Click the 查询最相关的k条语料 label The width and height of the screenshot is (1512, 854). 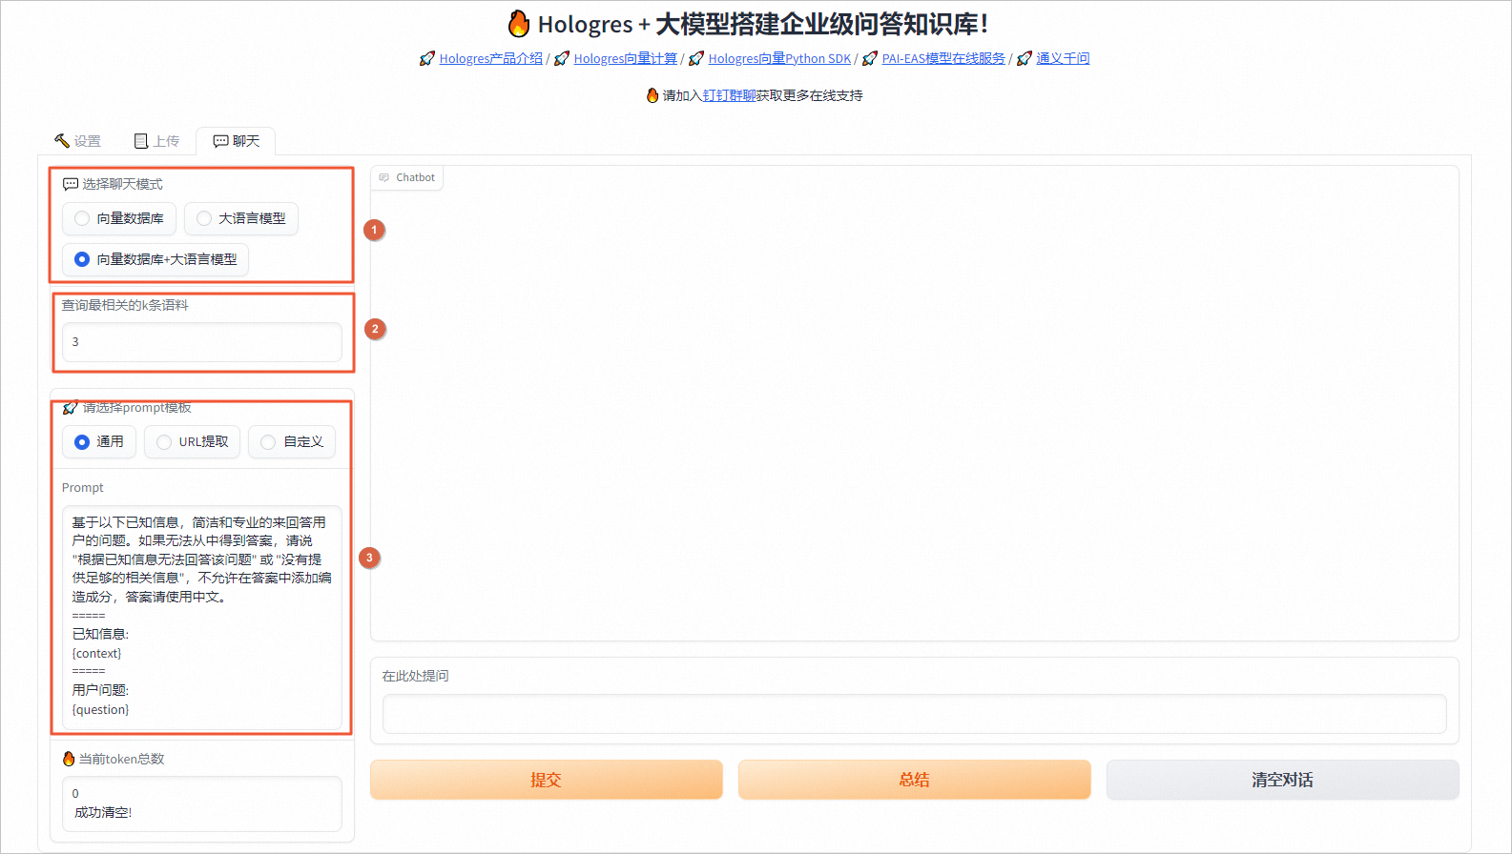[125, 305]
